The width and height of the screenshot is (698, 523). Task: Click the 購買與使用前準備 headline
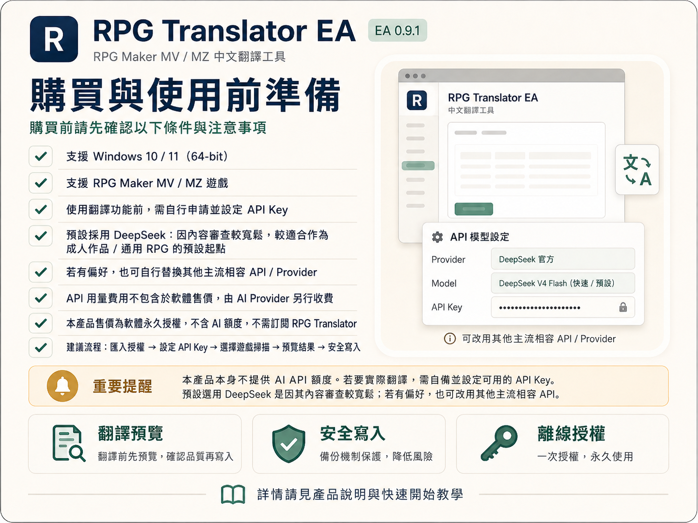(x=186, y=95)
